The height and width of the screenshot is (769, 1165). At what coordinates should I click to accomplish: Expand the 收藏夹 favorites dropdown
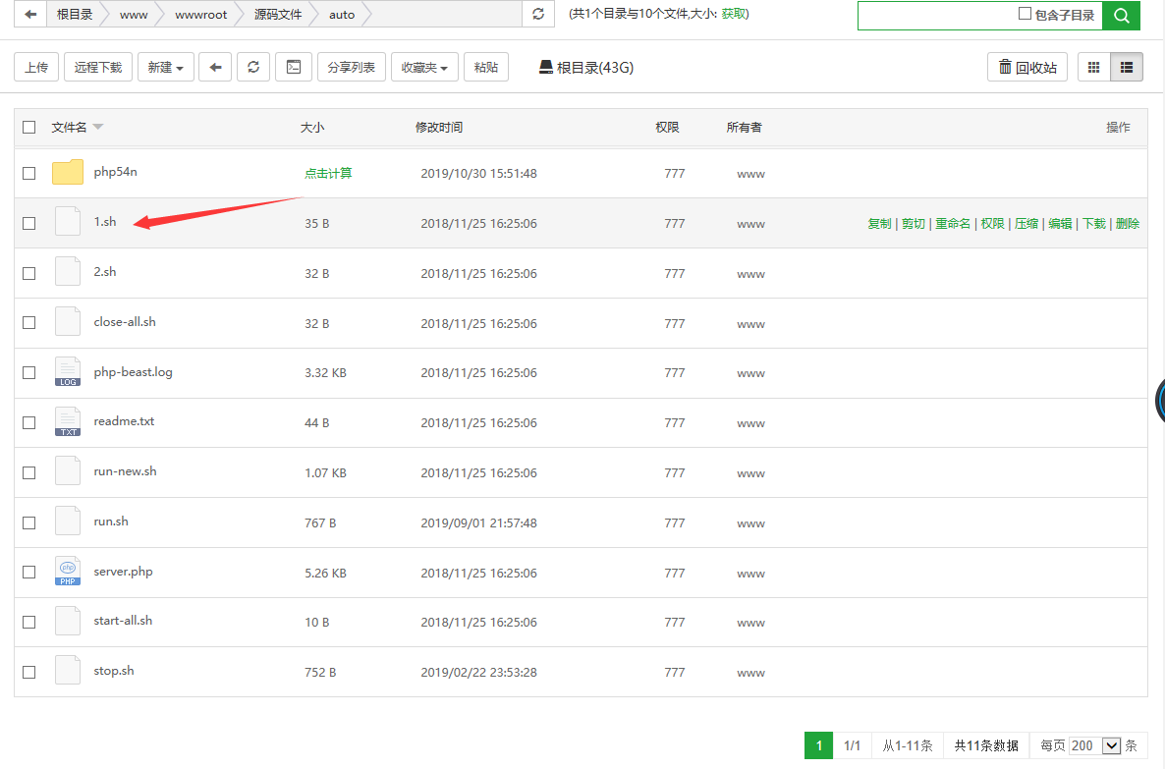pyautogui.click(x=424, y=67)
